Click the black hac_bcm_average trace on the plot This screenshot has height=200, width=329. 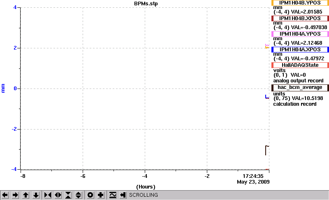(266, 150)
